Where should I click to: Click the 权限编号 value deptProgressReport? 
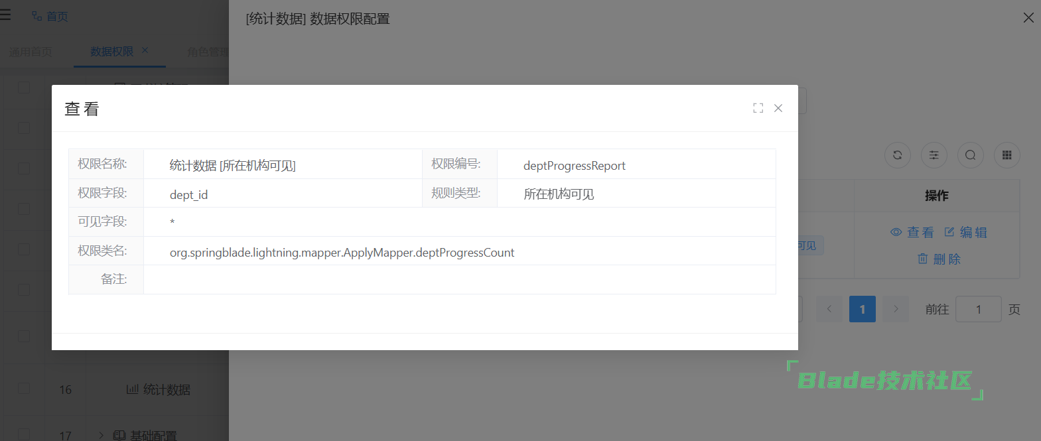[x=575, y=165]
